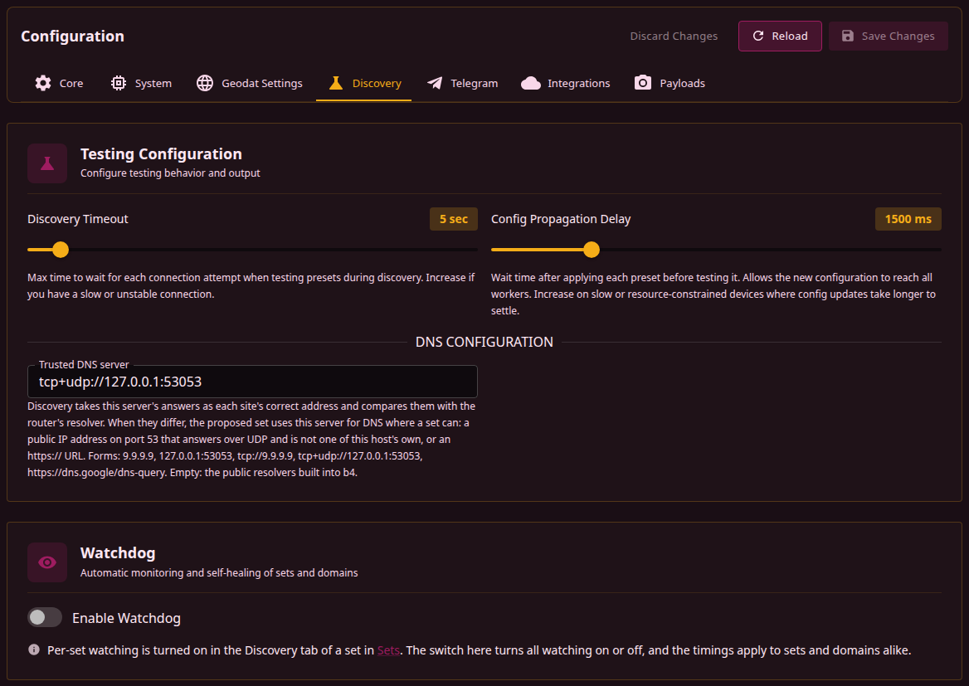Screen dimensions: 969x686
Task: Go to the Telegram tab
Action: pos(462,84)
